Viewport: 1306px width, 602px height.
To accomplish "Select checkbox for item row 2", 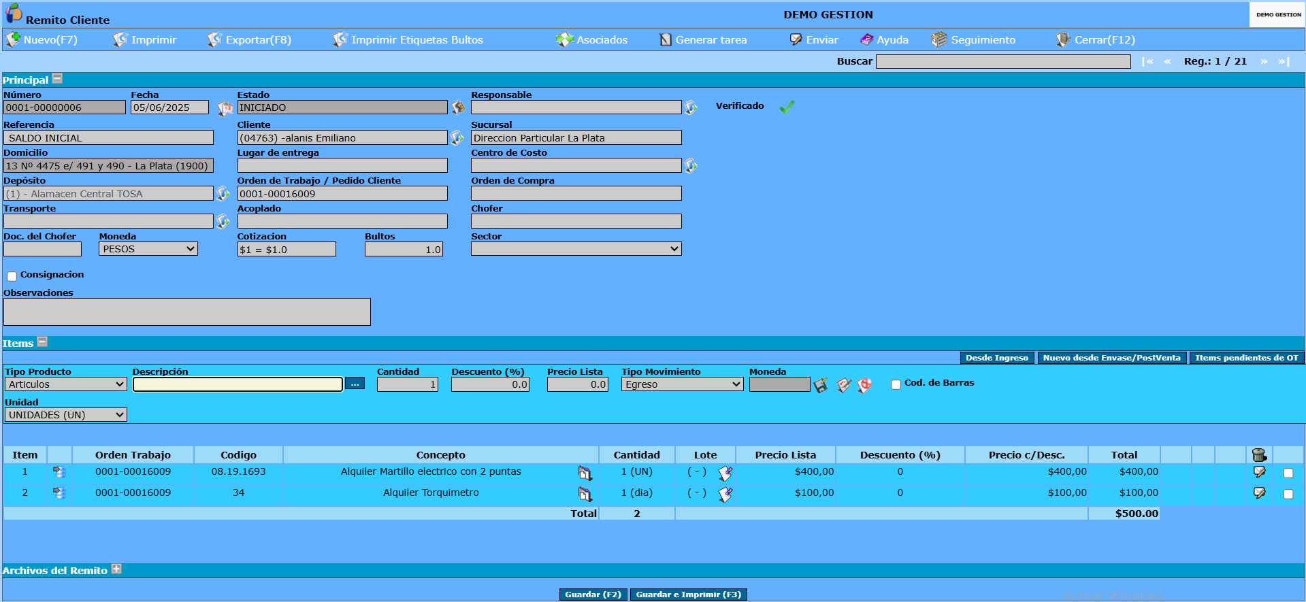I will click(1288, 494).
